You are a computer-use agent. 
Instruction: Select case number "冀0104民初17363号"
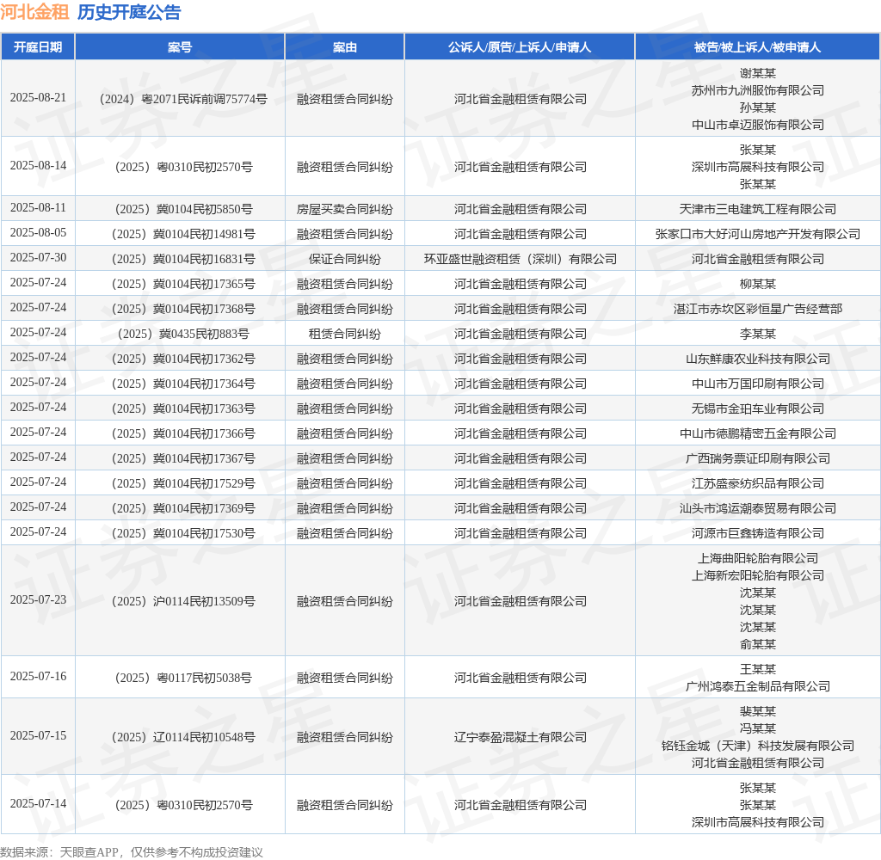205,408
